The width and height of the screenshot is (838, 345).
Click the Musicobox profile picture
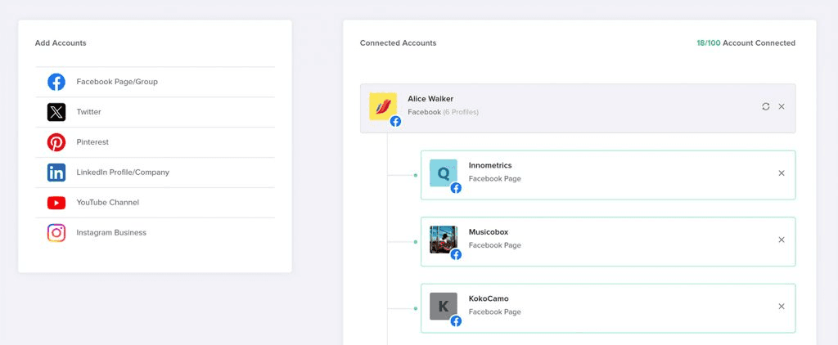[x=444, y=240]
